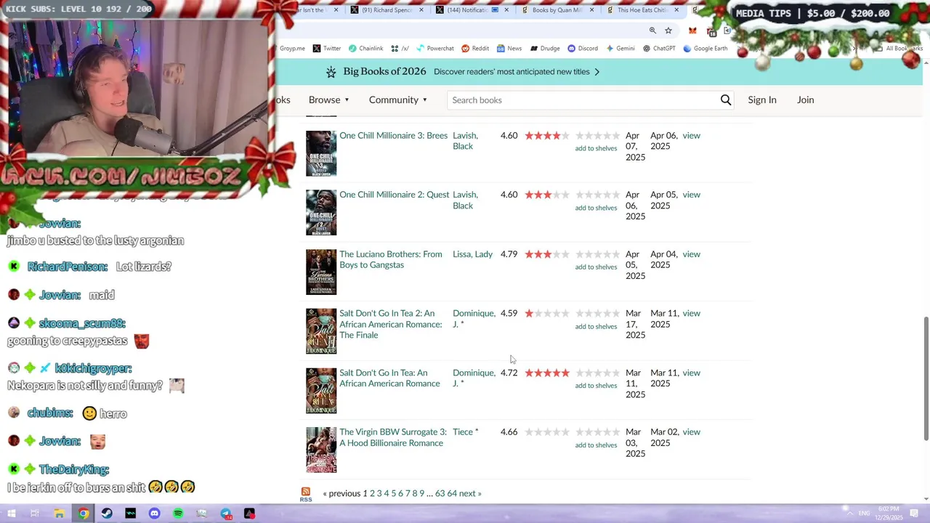This screenshot has height=523, width=930.
Task: Open One Chill Millionaire 3: Brees
Action: pyautogui.click(x=393, y=136)
